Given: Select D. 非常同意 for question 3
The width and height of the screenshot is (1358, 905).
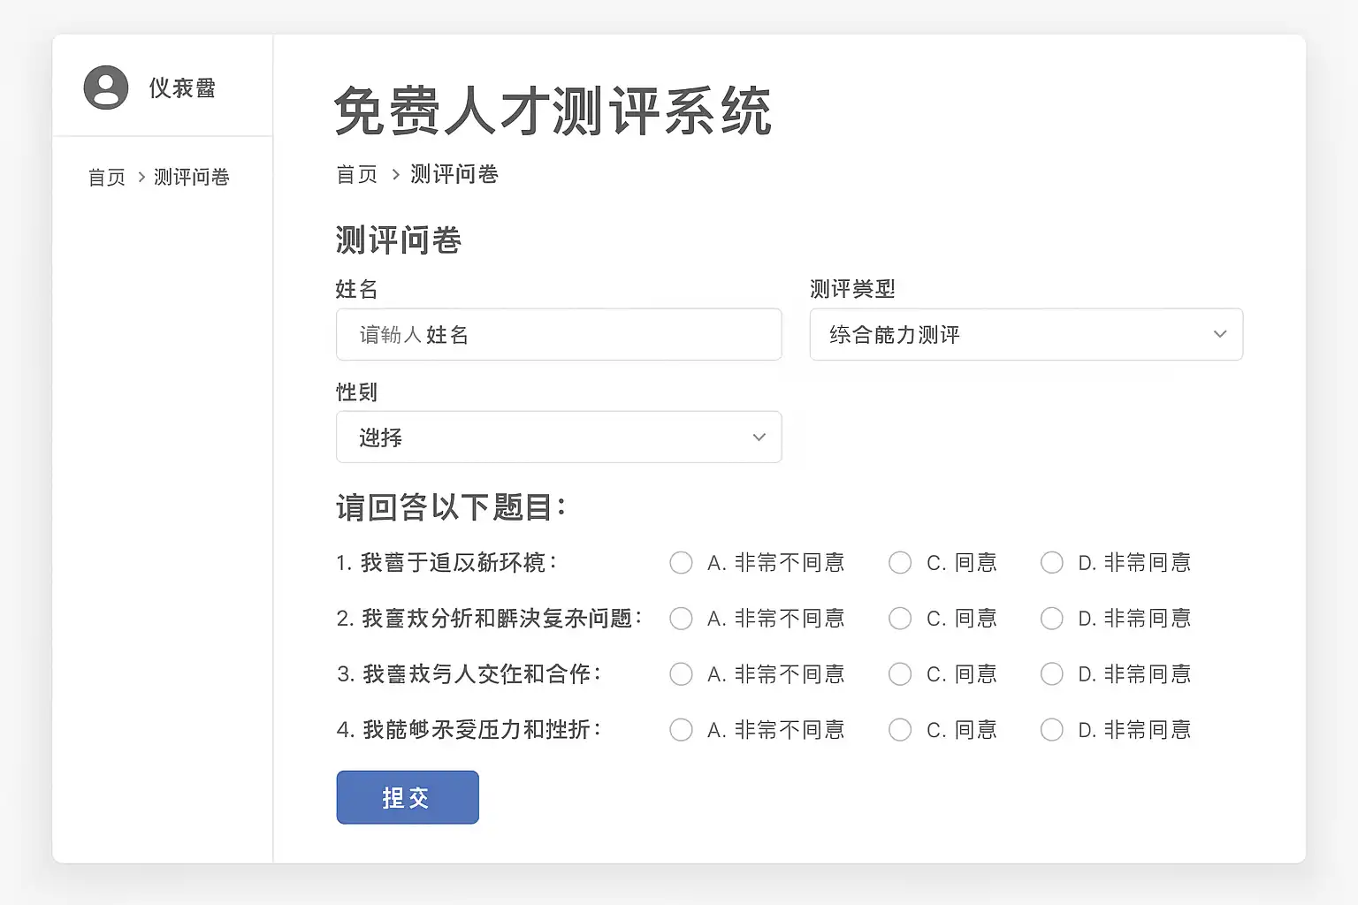Looking at the screenshot, I should click(x=1052, y=674).
